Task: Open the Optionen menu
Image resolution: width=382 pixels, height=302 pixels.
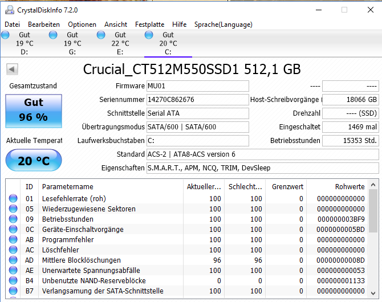Action: [82, 25]
